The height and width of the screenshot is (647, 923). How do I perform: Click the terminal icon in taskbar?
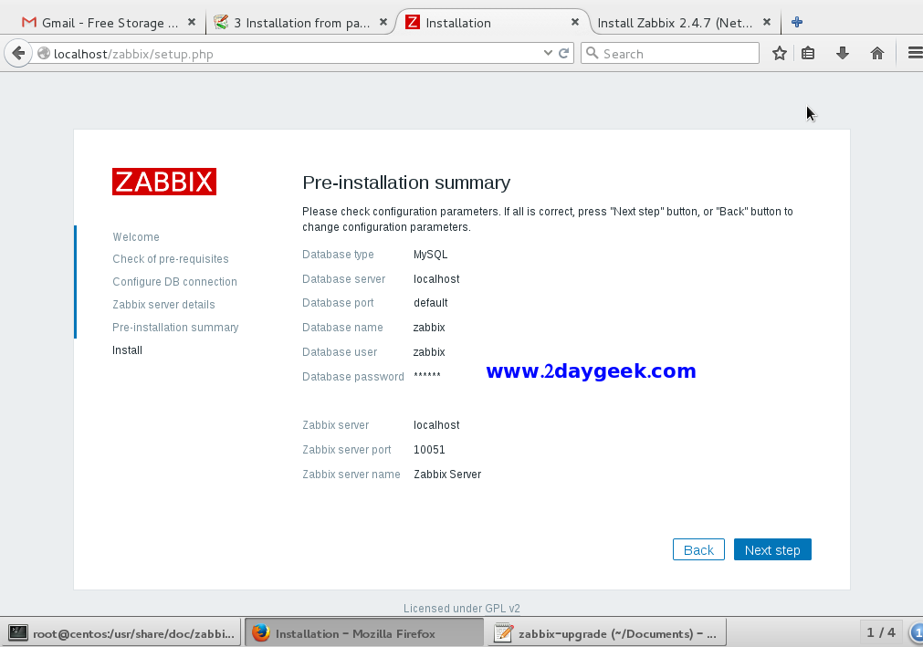pyautogui.click(x=17, y=633)
